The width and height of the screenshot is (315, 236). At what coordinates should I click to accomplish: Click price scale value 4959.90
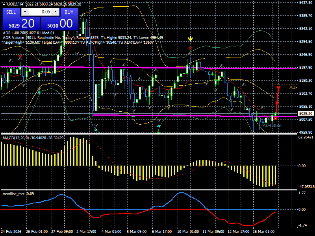[306, 133]
